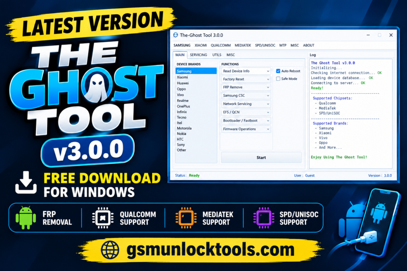Click the Free Download for Windows text
This screenshot has width=407, height=271.
[x=102, y=185]
